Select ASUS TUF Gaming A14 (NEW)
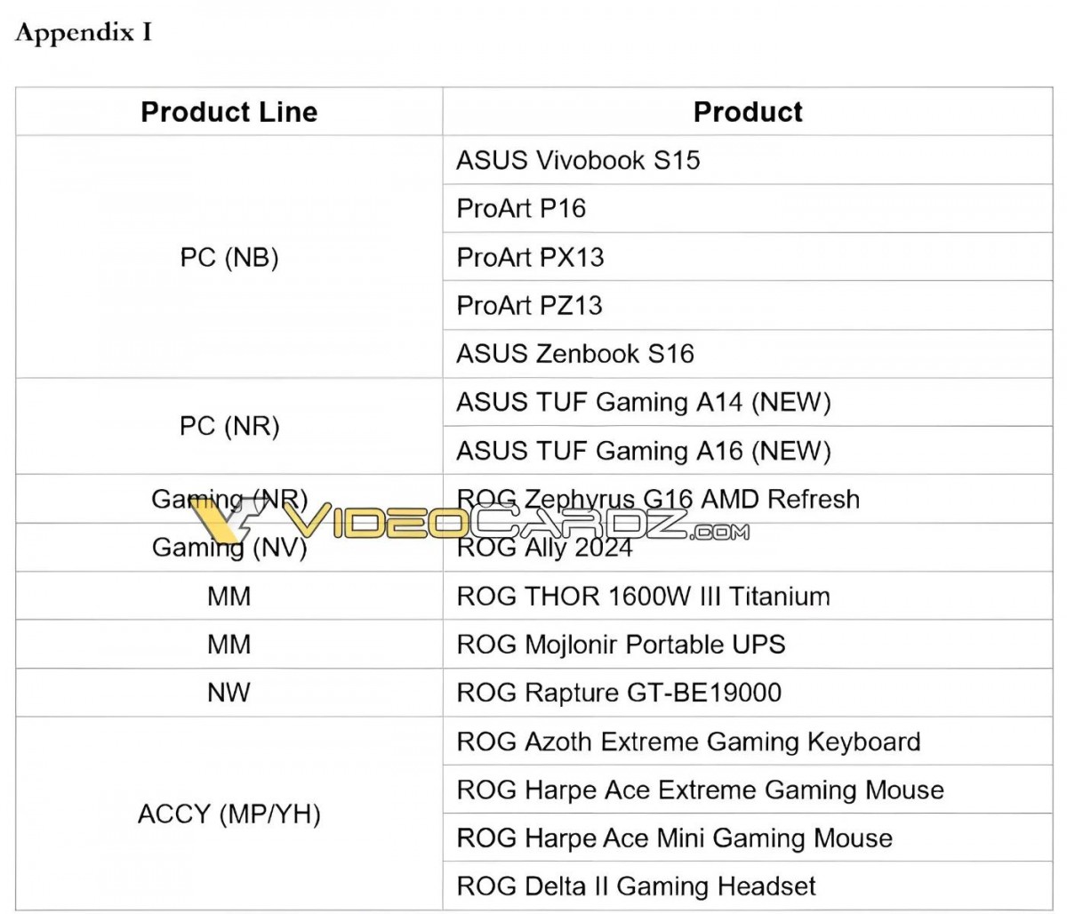The image size is (1067, 914). (644, 402)
